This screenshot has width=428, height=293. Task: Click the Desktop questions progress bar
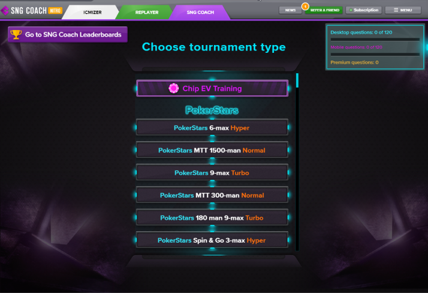pos(375,40)
